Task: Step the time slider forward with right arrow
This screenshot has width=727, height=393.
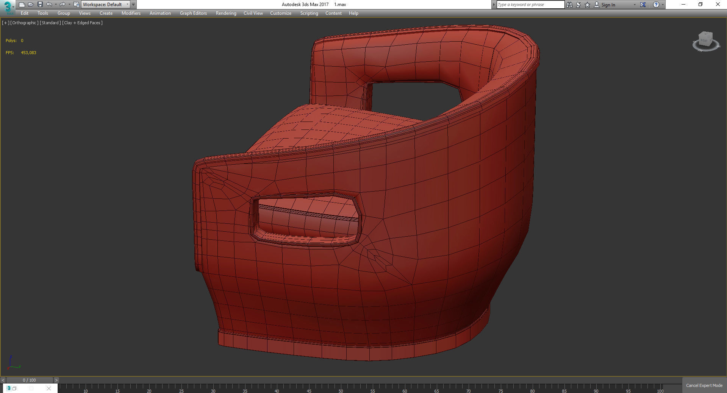Action: click(56, 380)
